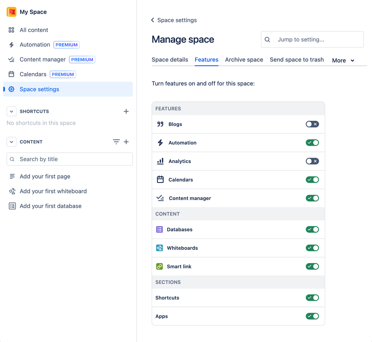Click the Apps row label
This screenshot has width=372, height=342.
(162, 316)
